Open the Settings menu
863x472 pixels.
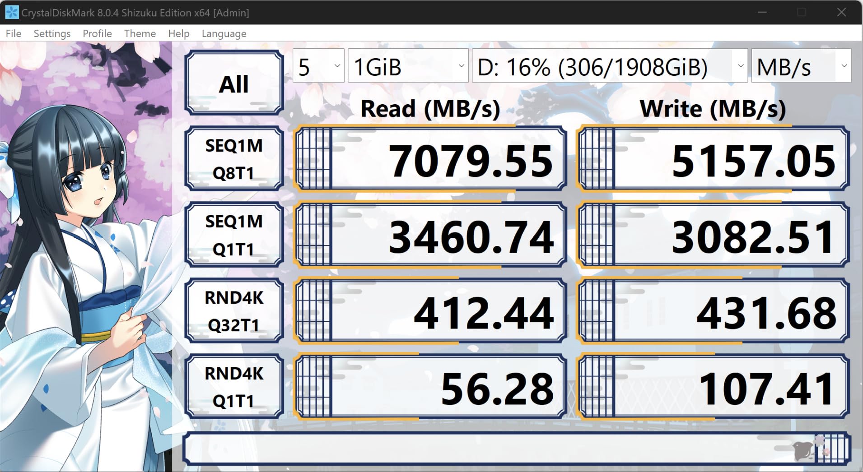(x=52, y=33)
